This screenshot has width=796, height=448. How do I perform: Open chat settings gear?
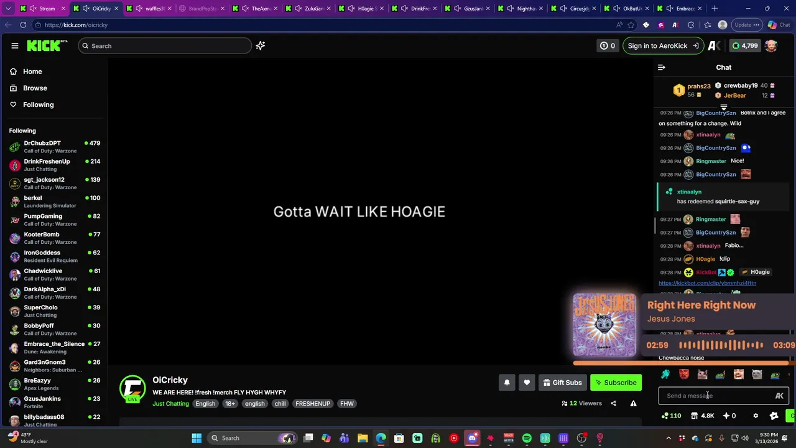pyautogui.click(x=756, y=416)
